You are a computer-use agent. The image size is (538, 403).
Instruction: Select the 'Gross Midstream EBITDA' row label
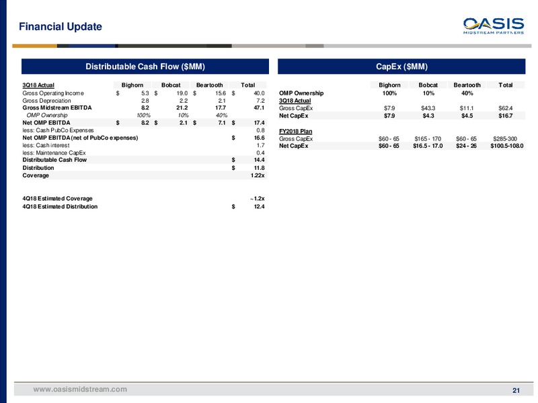(x=57, y=107)
